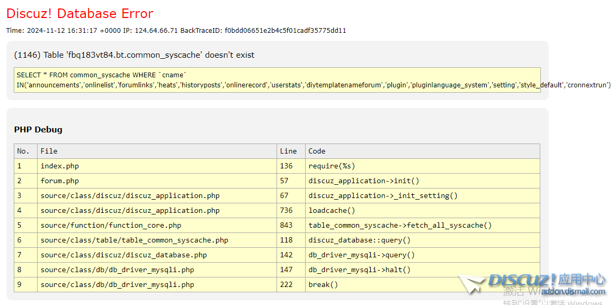Click the loadcache() code cell
The width and height of the screenshot is (615, 305).
(x=332, y=211)
